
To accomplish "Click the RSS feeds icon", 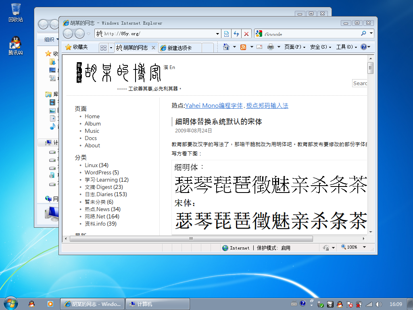I will [x=243, y=47].
